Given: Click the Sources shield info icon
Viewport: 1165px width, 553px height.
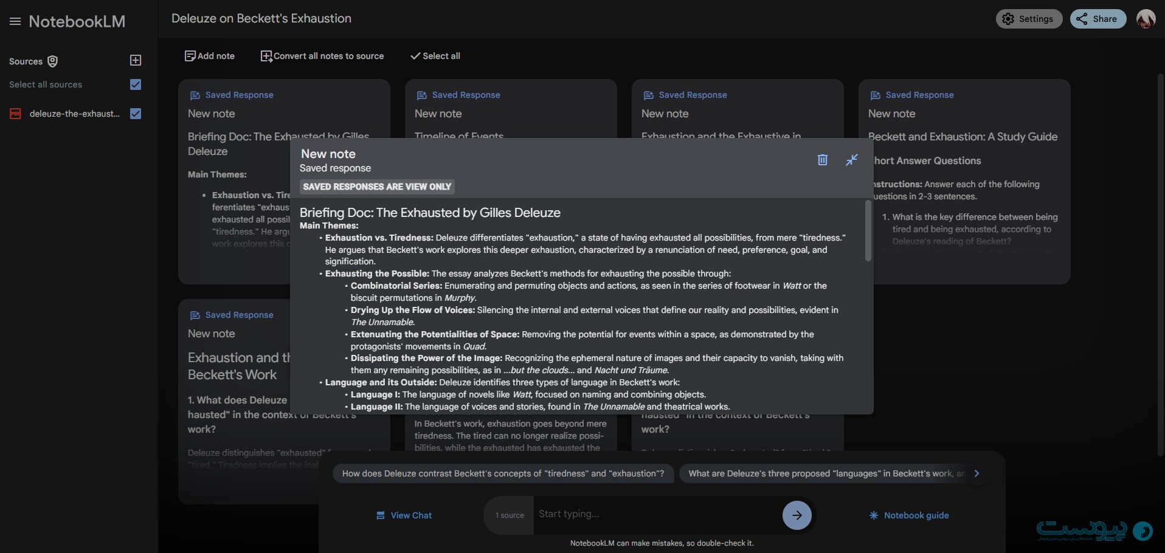Looking at the screenshot, I should point(53,61).
